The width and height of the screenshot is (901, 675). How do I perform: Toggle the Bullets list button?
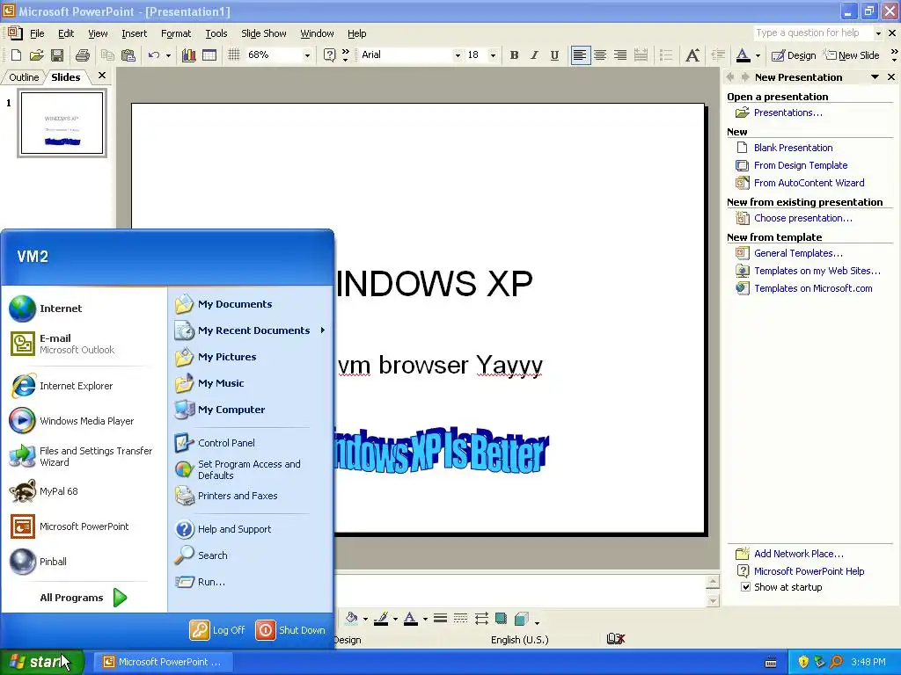click(x=665, y=55)
